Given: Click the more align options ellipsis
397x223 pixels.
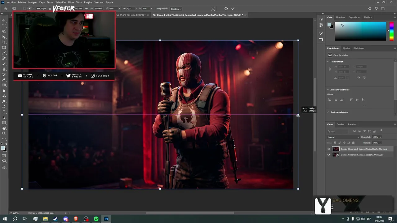Looking at the screenshot, I should pyautogui.click(x=364, y=106).
